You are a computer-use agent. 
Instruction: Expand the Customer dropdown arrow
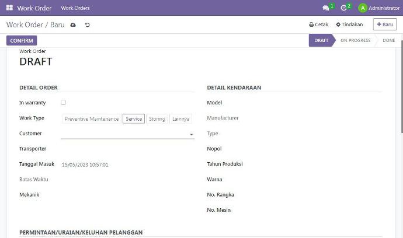[x=191, y=135]
